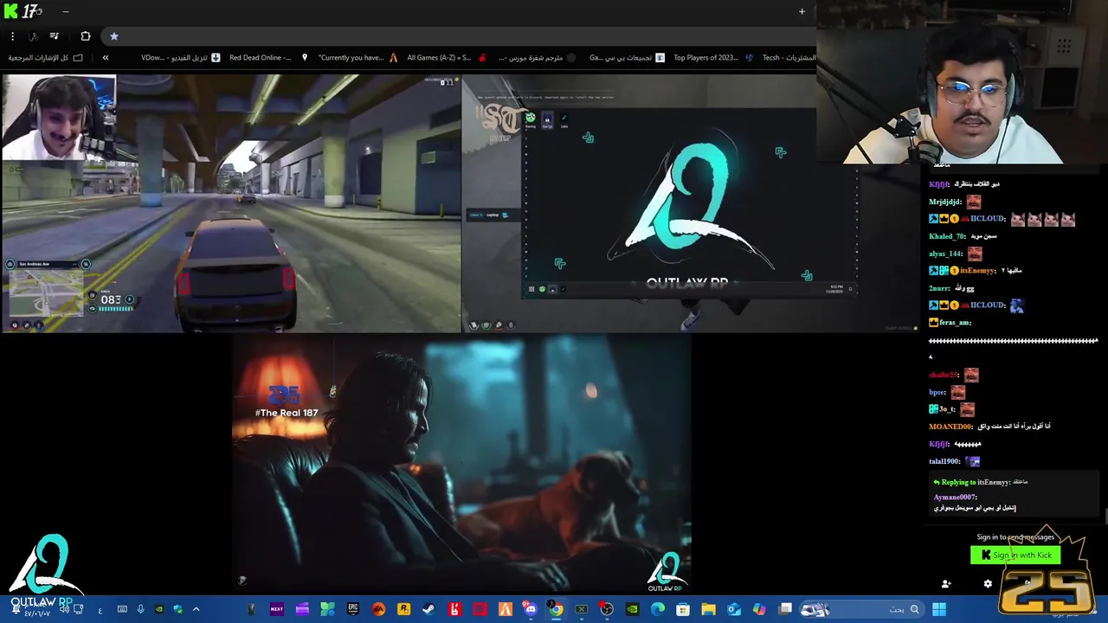
Task: Bookmark this page with the star icon
Action: point(113,36)
